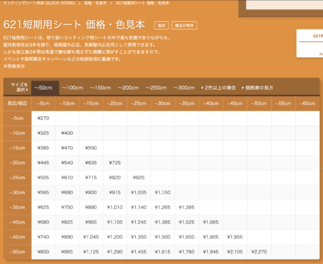Image resolution: width=323 pixels, height=264 pixels.
Task: Expand the 2色以上の場合 section
Action: coord(218,88)
